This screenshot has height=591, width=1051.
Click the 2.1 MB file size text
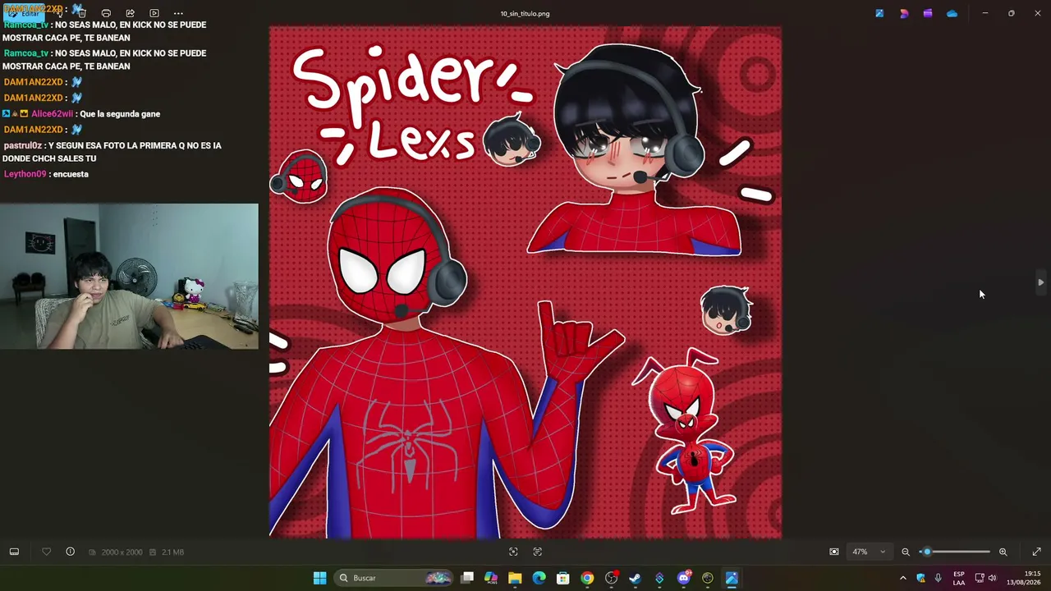[172, 552]
